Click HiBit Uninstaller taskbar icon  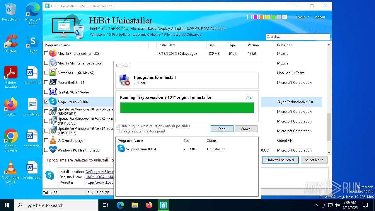tap(163, 205)
